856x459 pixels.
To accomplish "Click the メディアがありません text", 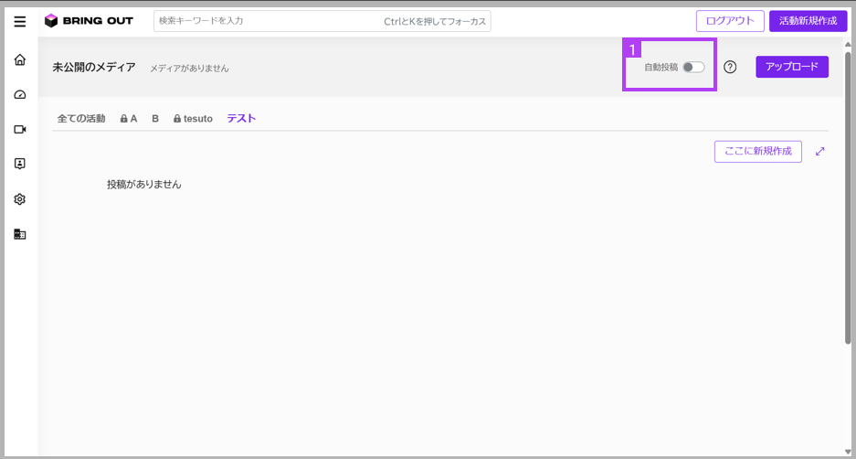I will (189, 69).
